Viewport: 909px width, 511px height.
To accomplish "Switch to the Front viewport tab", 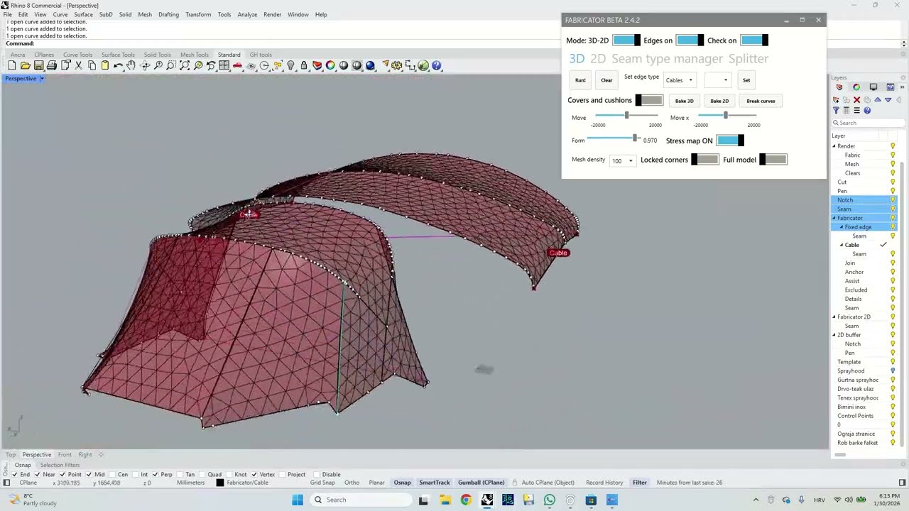I will [x=65, y=454].
